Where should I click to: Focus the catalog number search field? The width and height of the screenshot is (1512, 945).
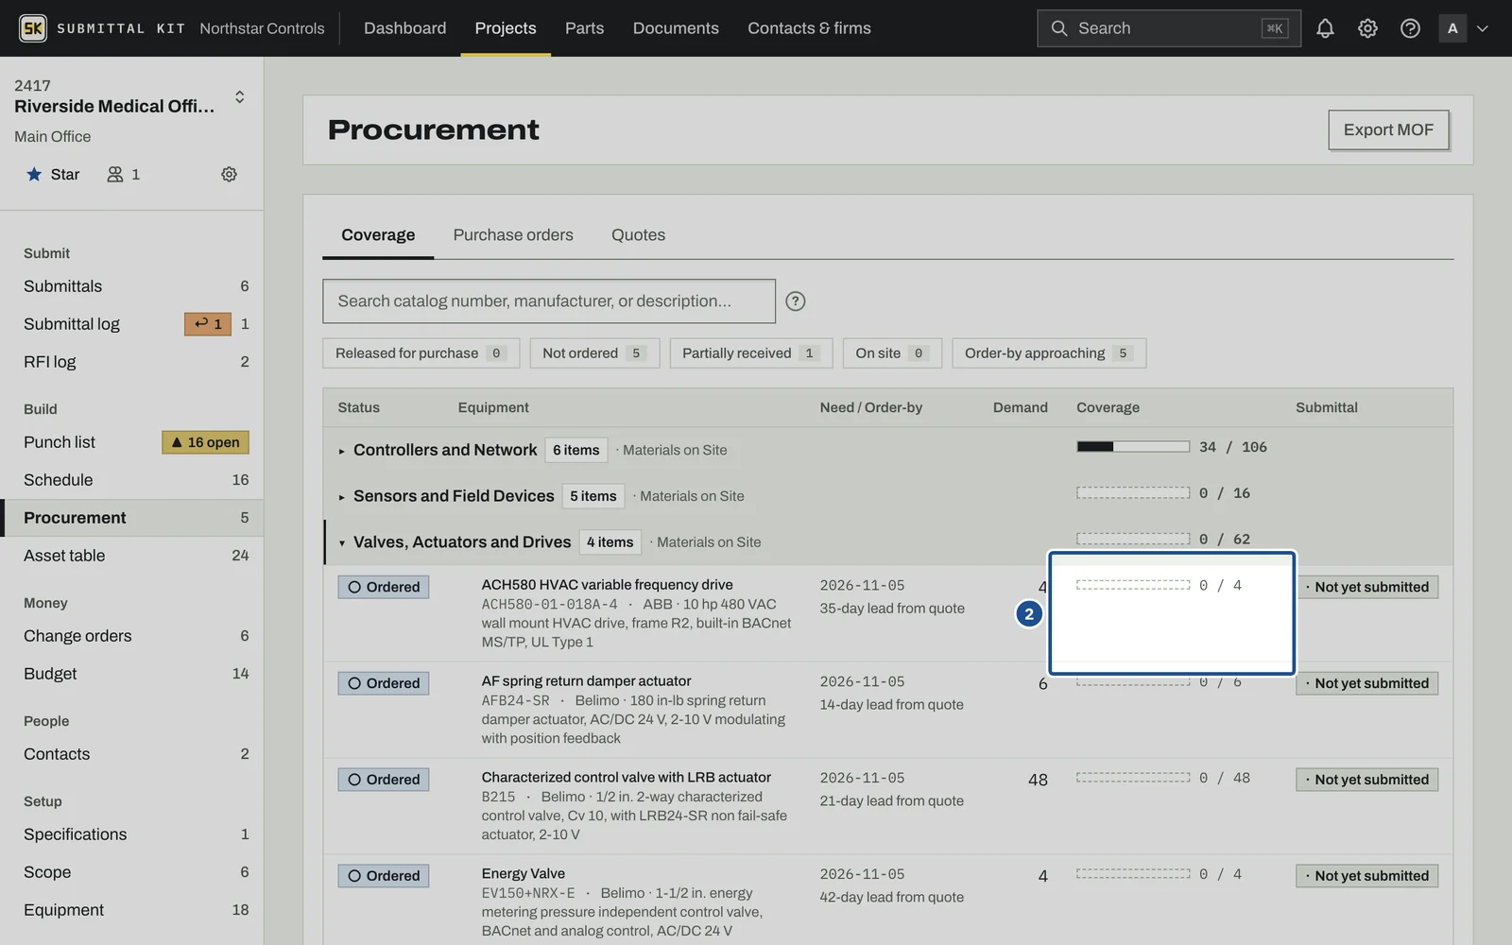pos(549,301)
